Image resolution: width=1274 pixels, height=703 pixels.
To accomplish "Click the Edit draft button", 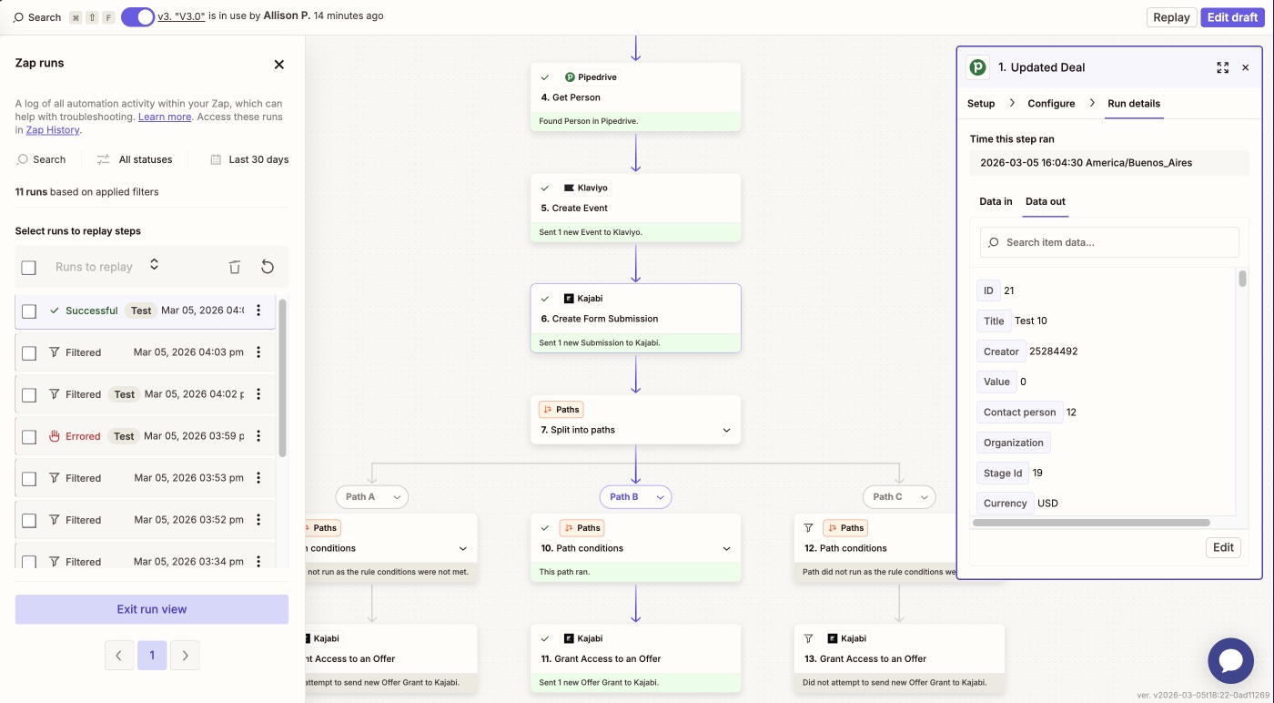I will [1232, 17].
